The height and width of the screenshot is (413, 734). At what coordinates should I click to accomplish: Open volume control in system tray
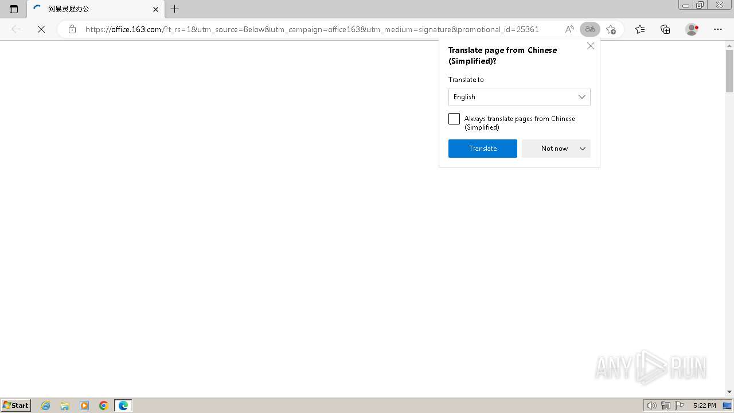[x=652, y=406]
